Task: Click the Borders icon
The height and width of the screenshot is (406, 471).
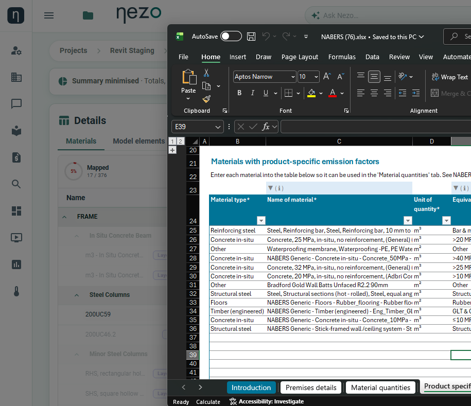Action: click(288, 93)
